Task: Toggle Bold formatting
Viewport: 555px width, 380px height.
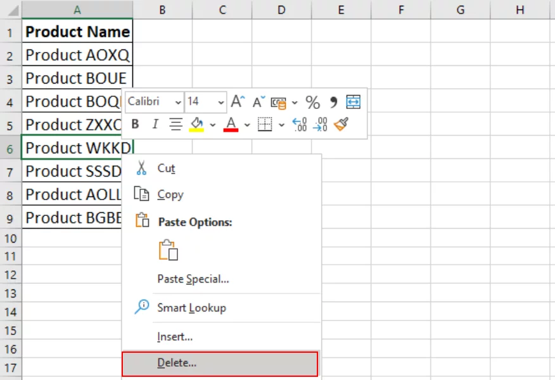Action: point(133,124)
